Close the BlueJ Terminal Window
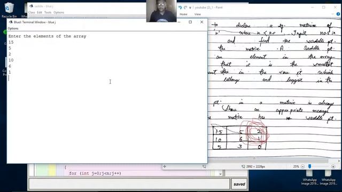The image size is (342, 192). pyautogui.click(x=202, y=22)
